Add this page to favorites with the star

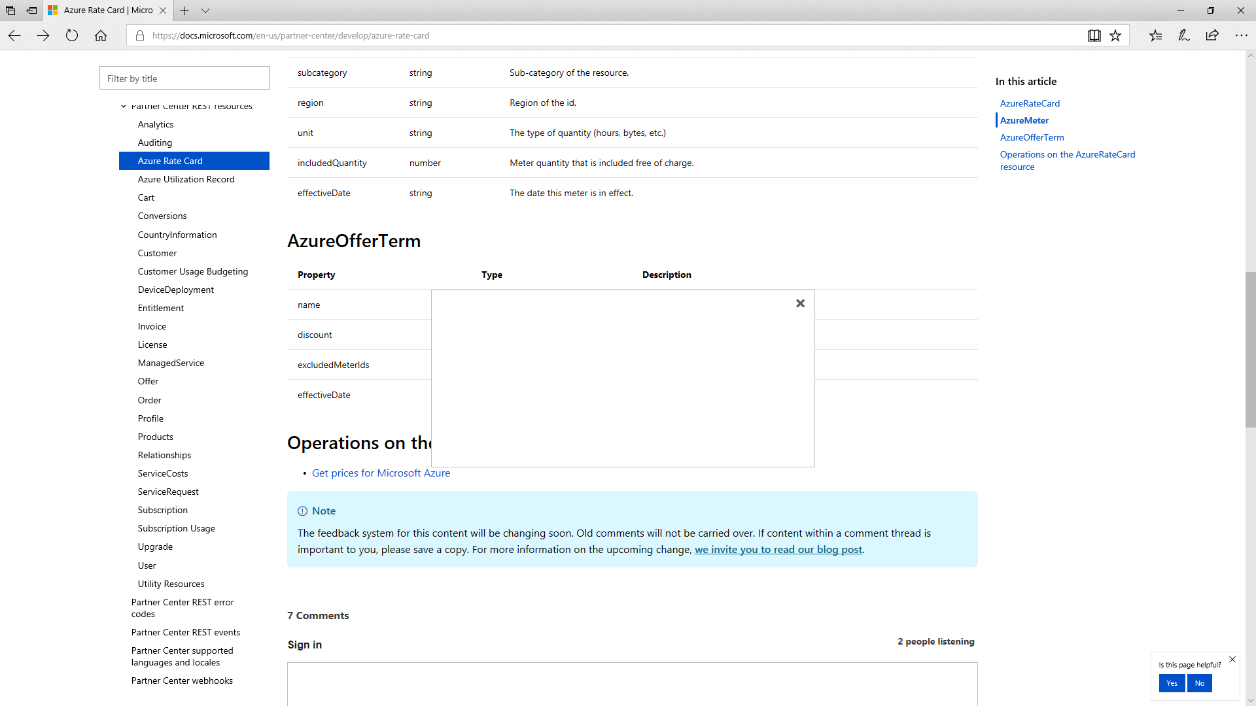(1115, 35)
